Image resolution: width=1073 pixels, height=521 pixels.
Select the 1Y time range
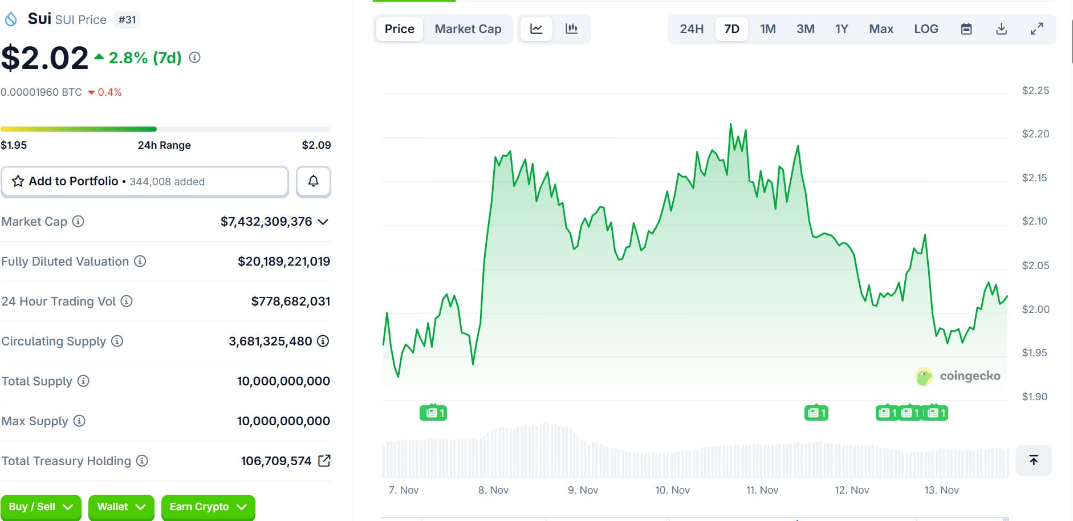pos(841,29)
